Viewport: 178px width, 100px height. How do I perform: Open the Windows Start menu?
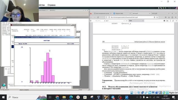point(3,97)
